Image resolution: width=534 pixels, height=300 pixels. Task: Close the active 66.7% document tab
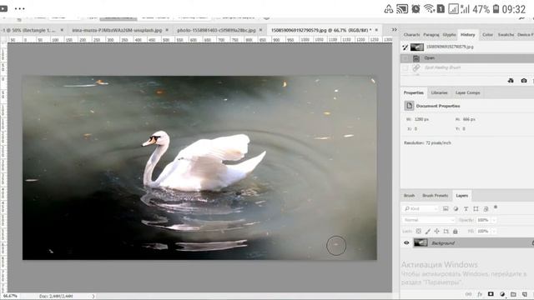(376, 30)
